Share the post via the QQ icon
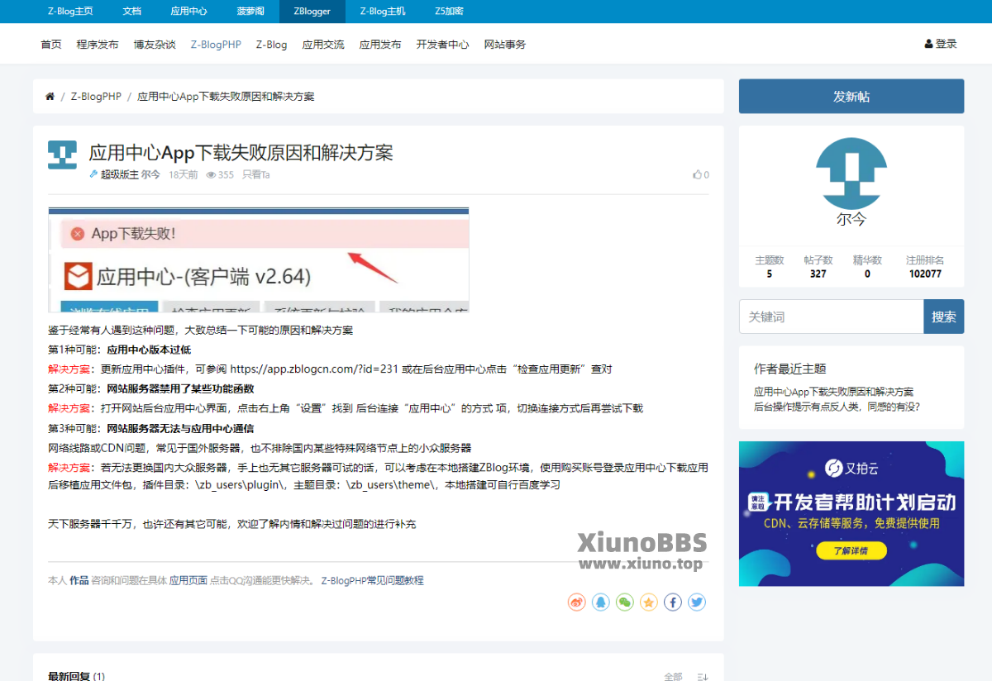 click(x=601, y=602)
